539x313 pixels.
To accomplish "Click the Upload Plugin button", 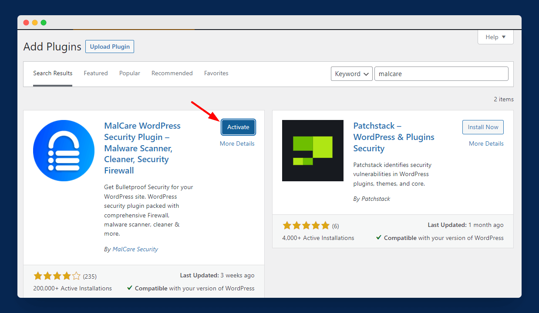I will (x=110, y=47).
